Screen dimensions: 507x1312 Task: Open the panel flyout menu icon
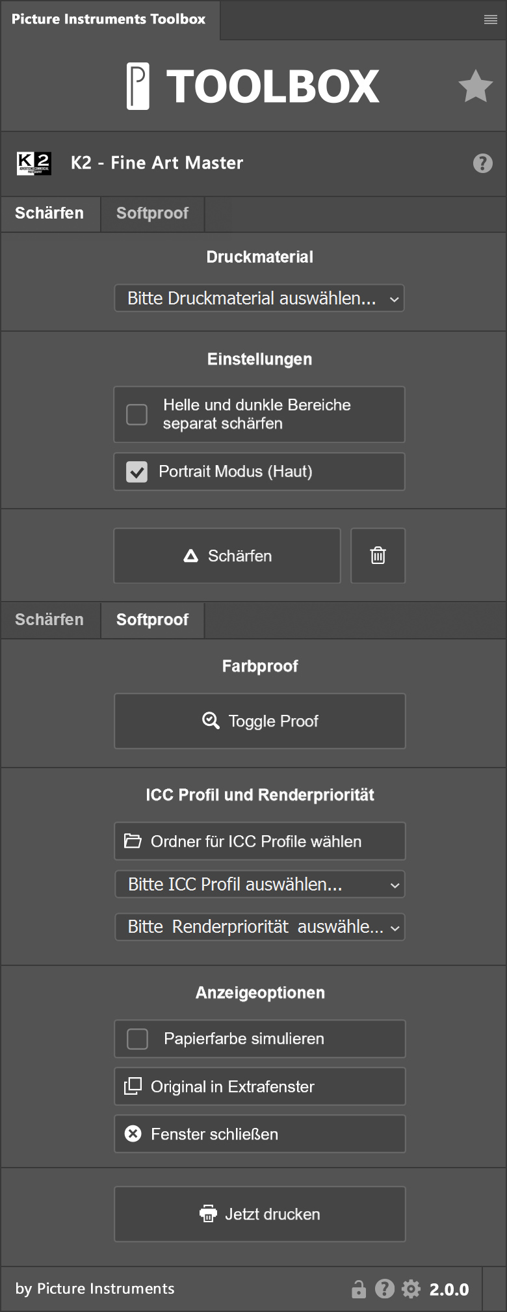pos(491,20)
